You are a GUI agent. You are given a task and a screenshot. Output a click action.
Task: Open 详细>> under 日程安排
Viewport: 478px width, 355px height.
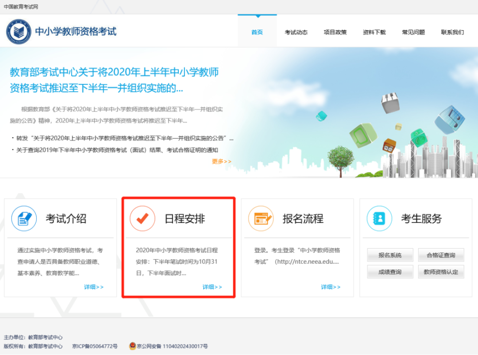pyautogui.click(x=212, y=287)
